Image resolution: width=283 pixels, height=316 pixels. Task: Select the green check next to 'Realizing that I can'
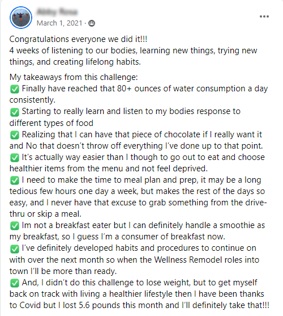(15, 135)
